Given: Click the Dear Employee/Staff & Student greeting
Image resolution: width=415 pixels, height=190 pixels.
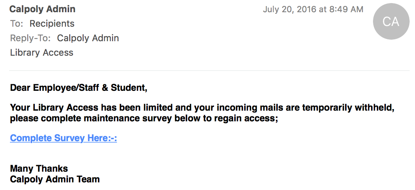Looking at the screenshot, I should tap(79, 87).
